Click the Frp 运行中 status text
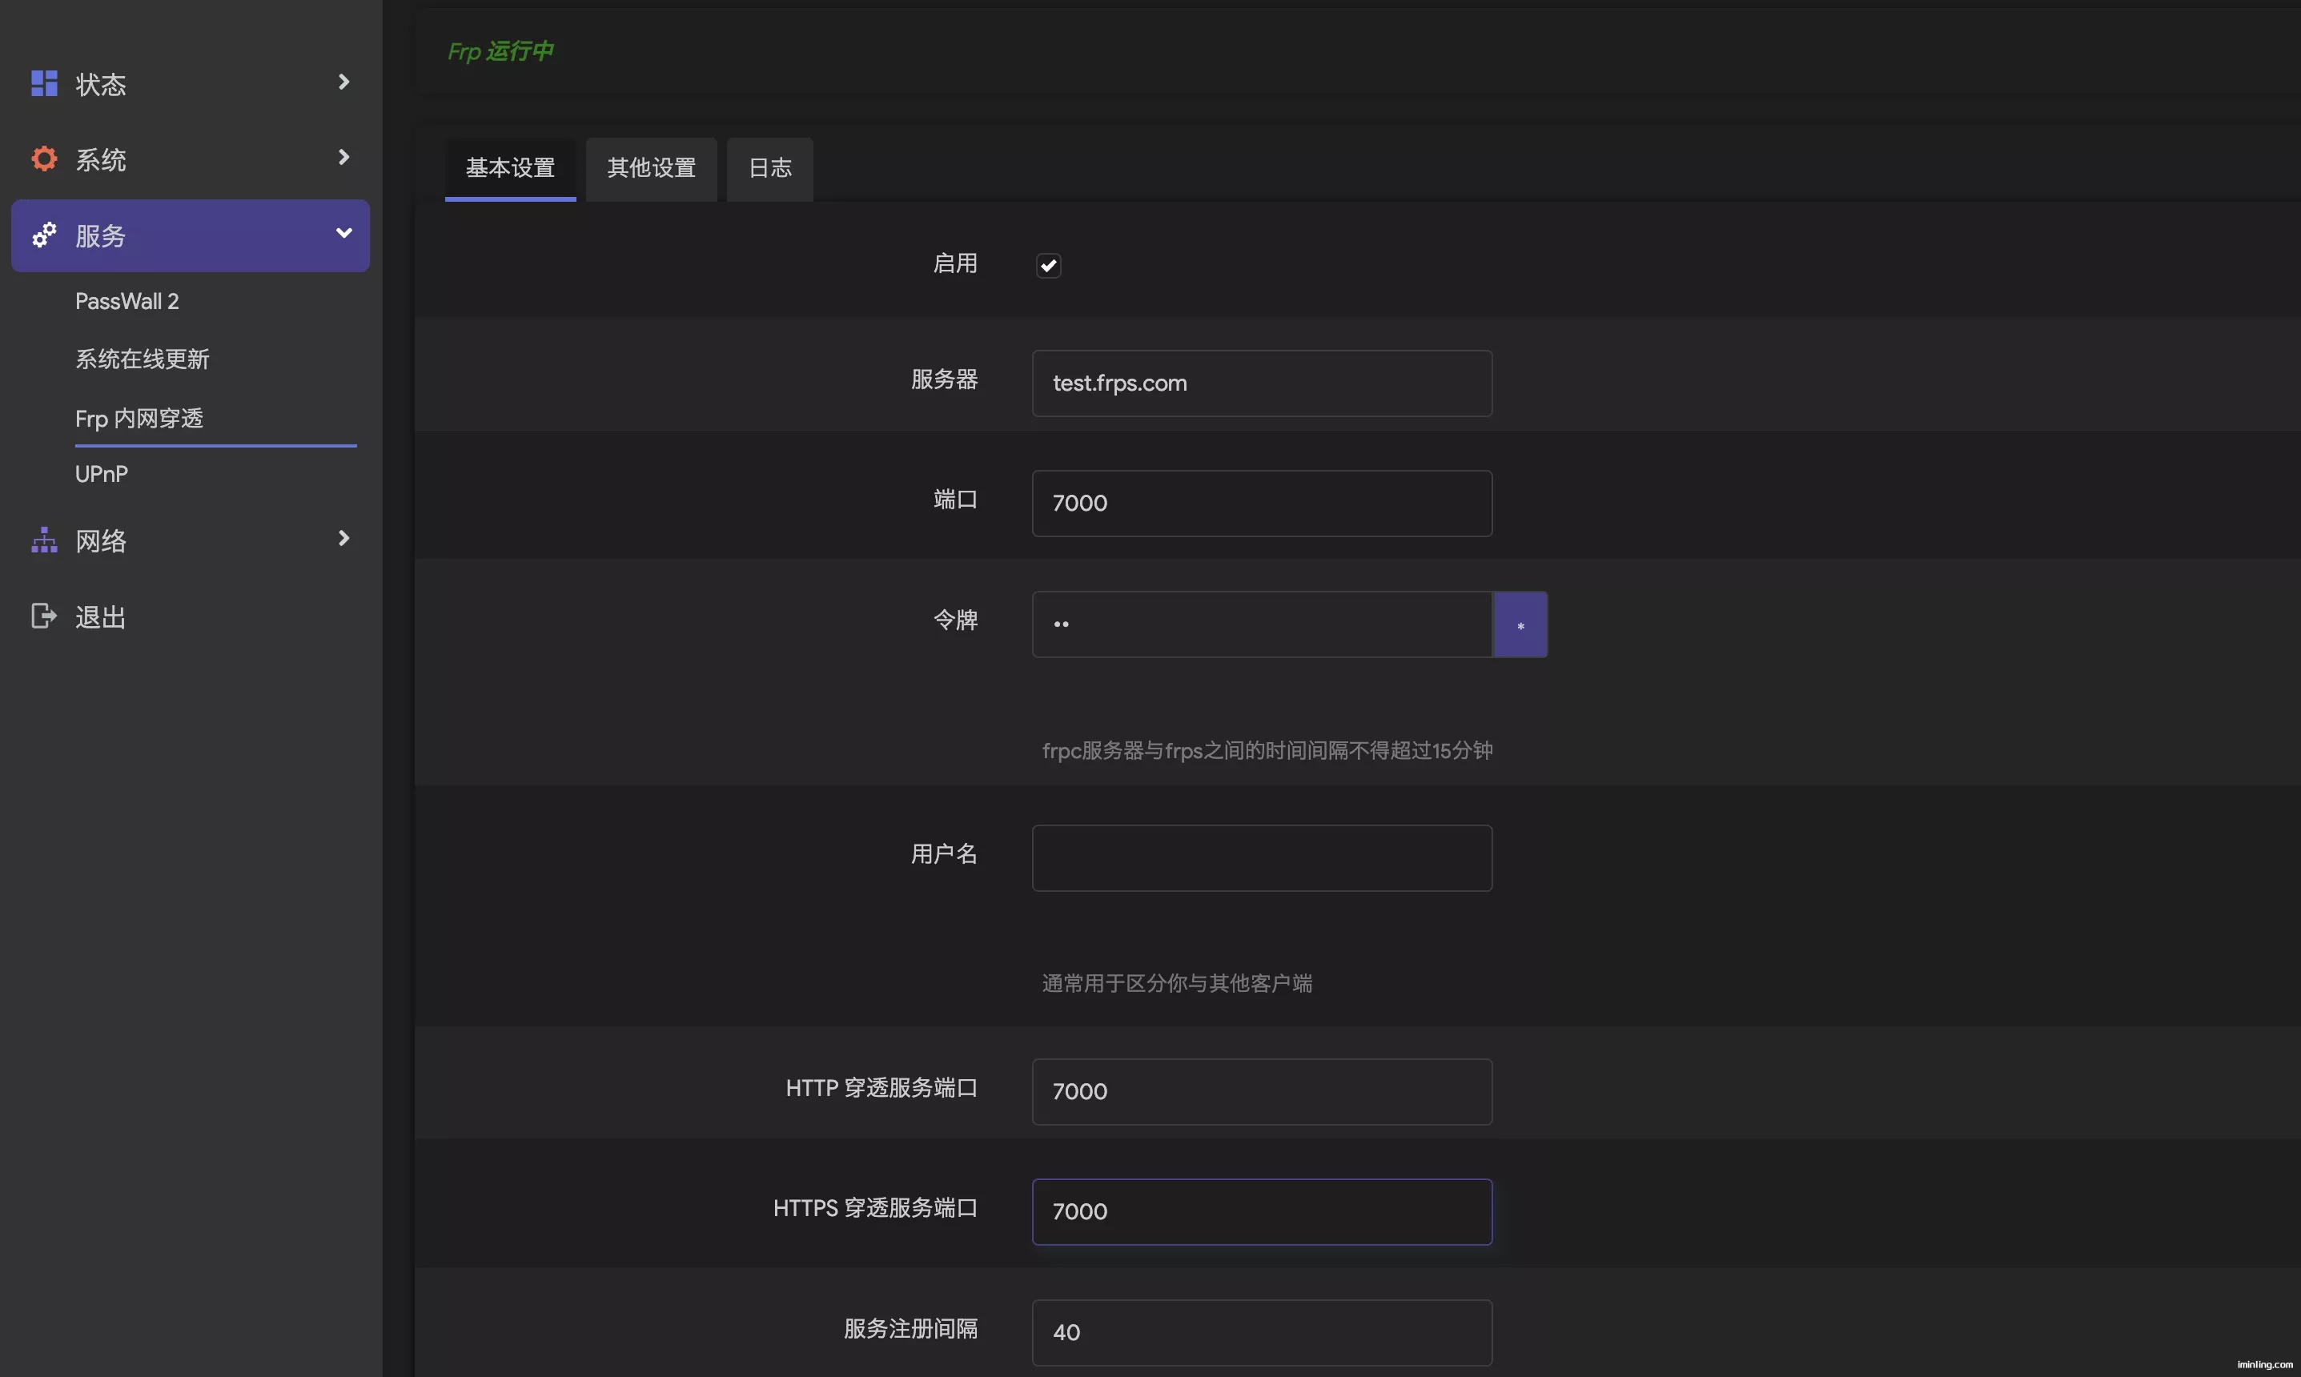This screenshot has width=2301, height=1377. (500, 51)
